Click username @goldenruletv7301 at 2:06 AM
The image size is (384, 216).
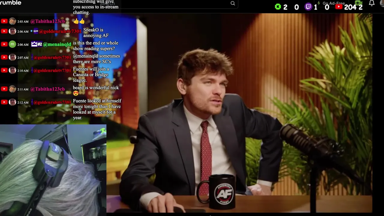(x=60, y=31)
